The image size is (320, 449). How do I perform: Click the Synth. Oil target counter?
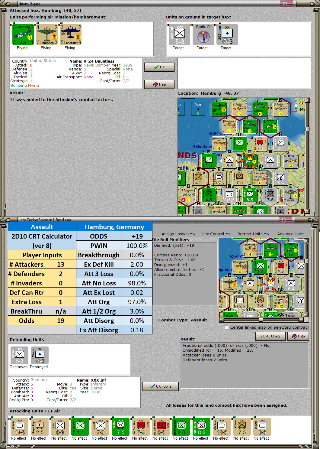pos(203,35)
